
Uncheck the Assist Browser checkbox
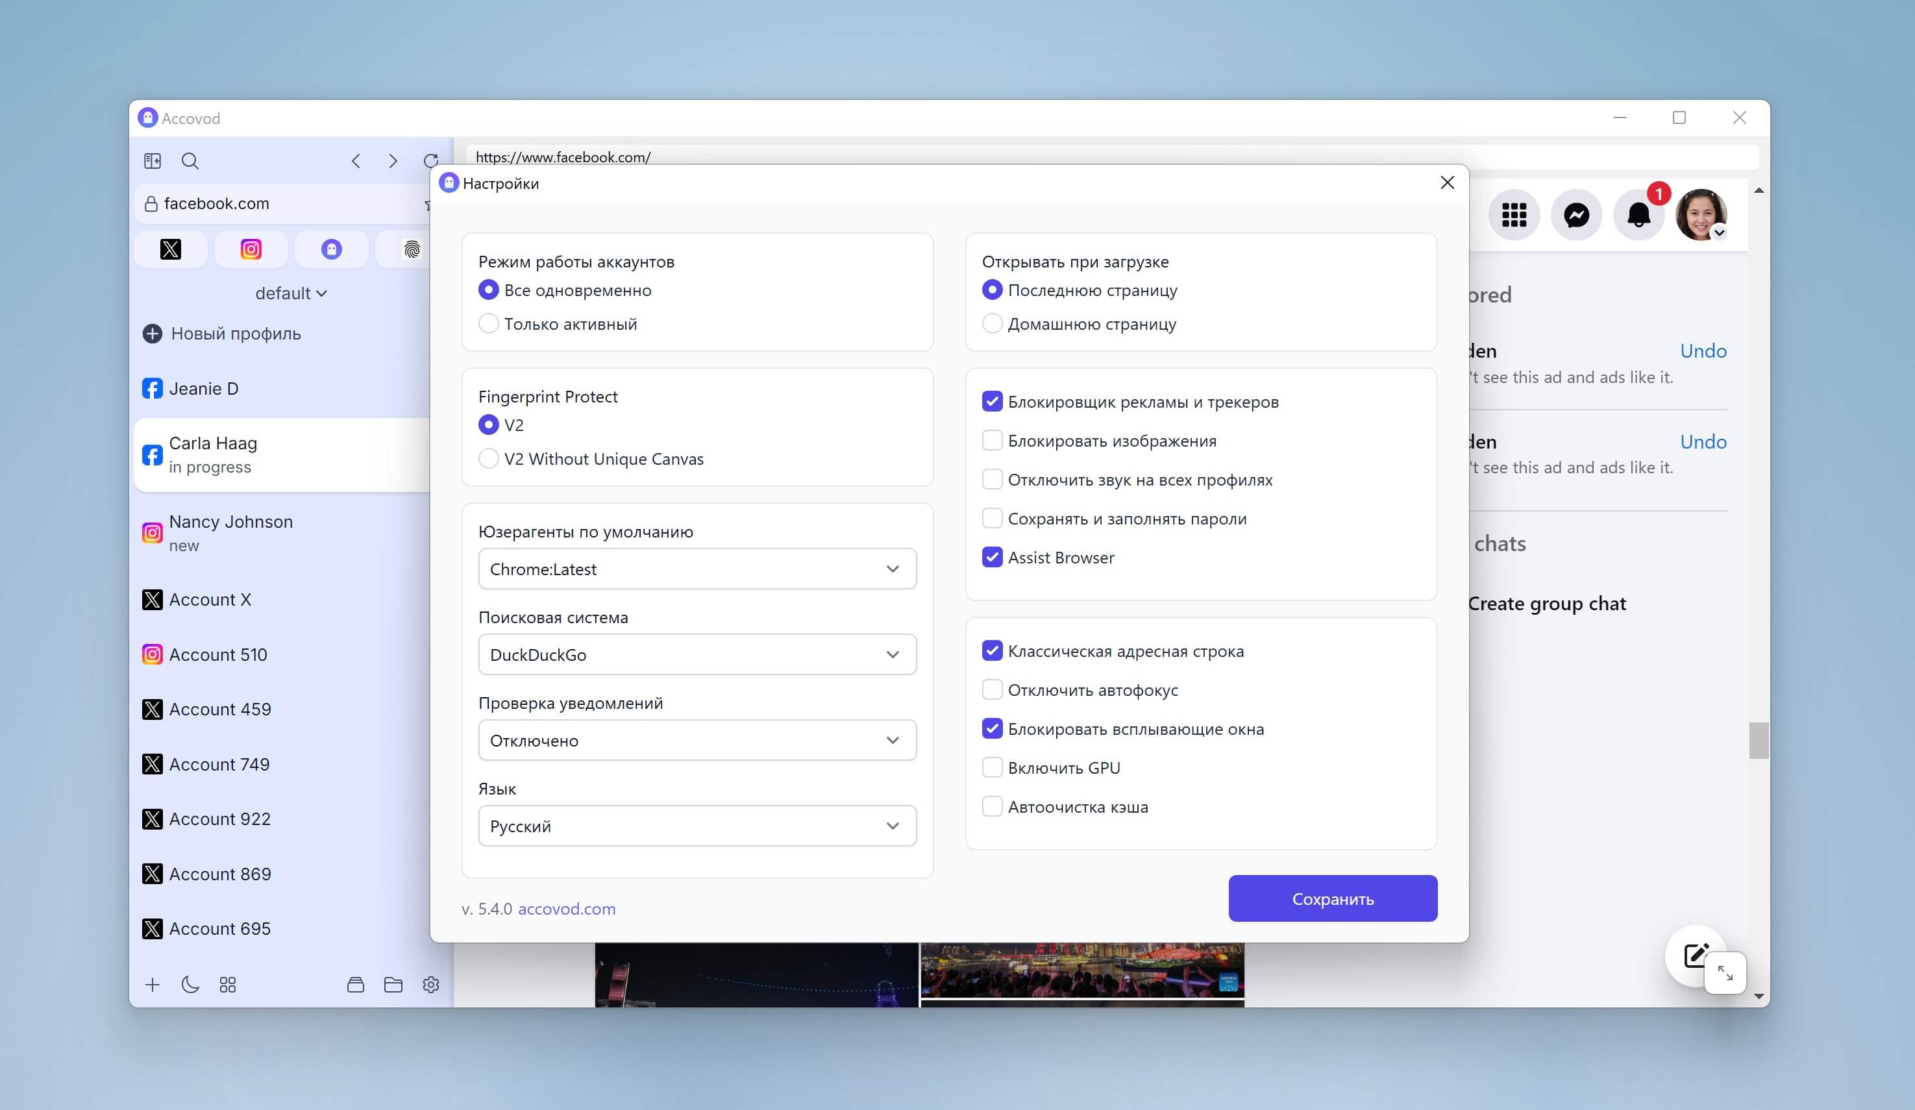tap(992, 558)
